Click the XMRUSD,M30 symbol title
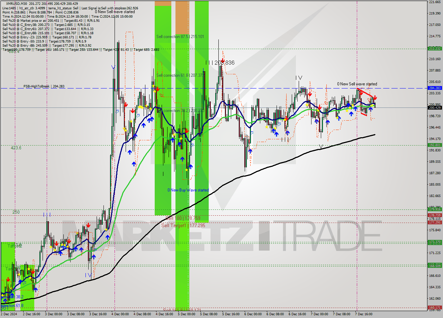 click(x=17, y=3)
